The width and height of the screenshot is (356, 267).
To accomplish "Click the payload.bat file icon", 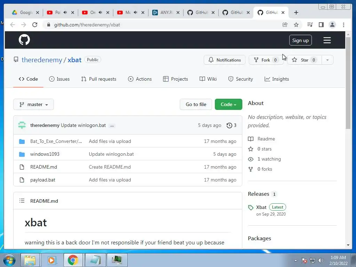I will click(x=22, y=180).
